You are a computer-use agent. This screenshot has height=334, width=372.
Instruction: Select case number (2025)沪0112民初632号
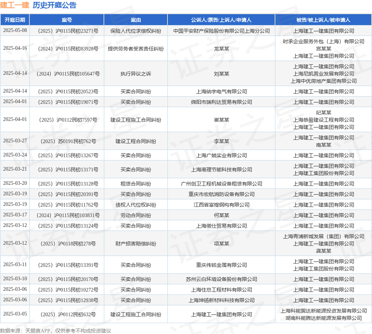(68, 314)
